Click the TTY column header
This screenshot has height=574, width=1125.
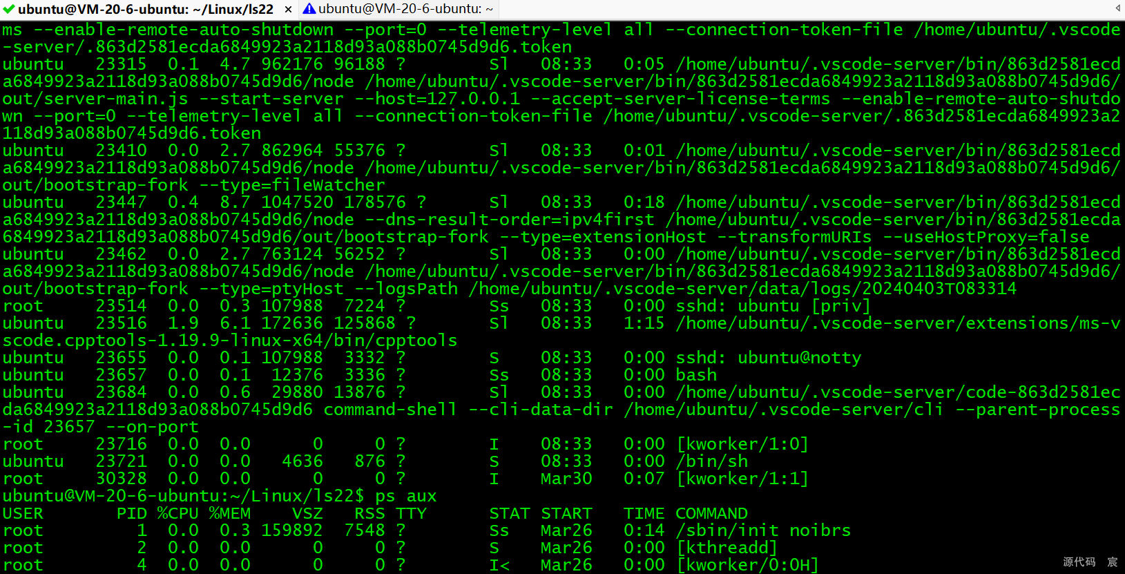coord(411,513)
